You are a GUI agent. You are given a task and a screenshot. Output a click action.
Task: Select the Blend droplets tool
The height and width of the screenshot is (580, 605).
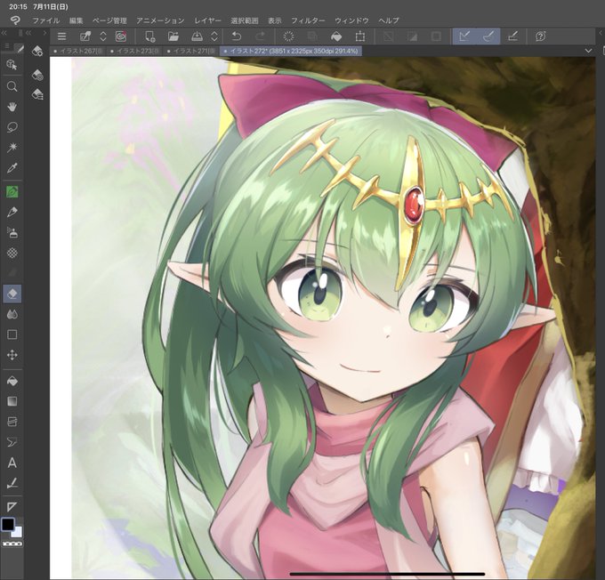(12, 314)
